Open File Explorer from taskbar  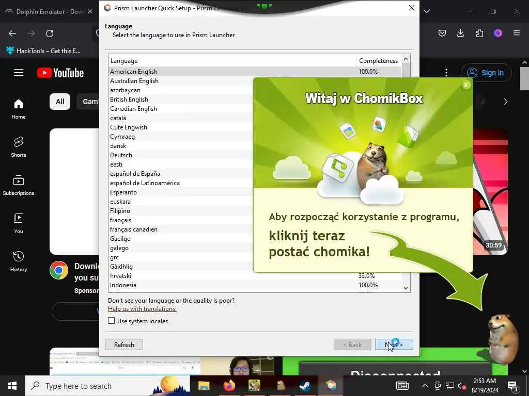[204, 386]
